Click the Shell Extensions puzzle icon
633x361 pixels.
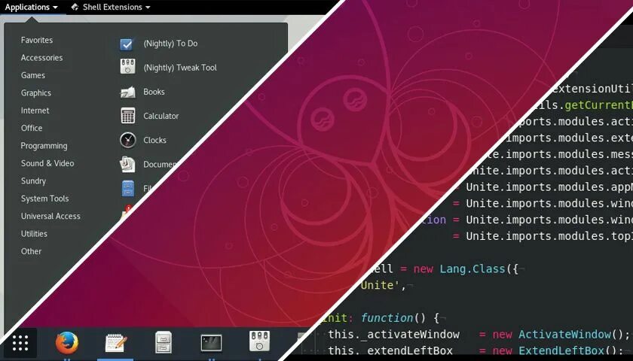click(x=75, y=7)
